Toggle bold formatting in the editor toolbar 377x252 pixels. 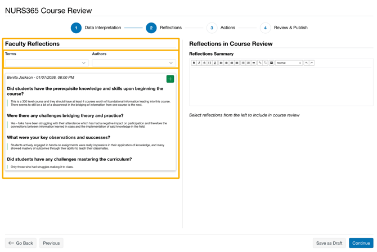194,63
